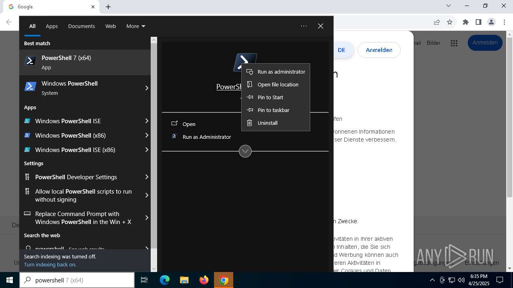Click the Windows PowerShell ISE (x86) icon
513x288 pixels.
(x=27, y=150)
